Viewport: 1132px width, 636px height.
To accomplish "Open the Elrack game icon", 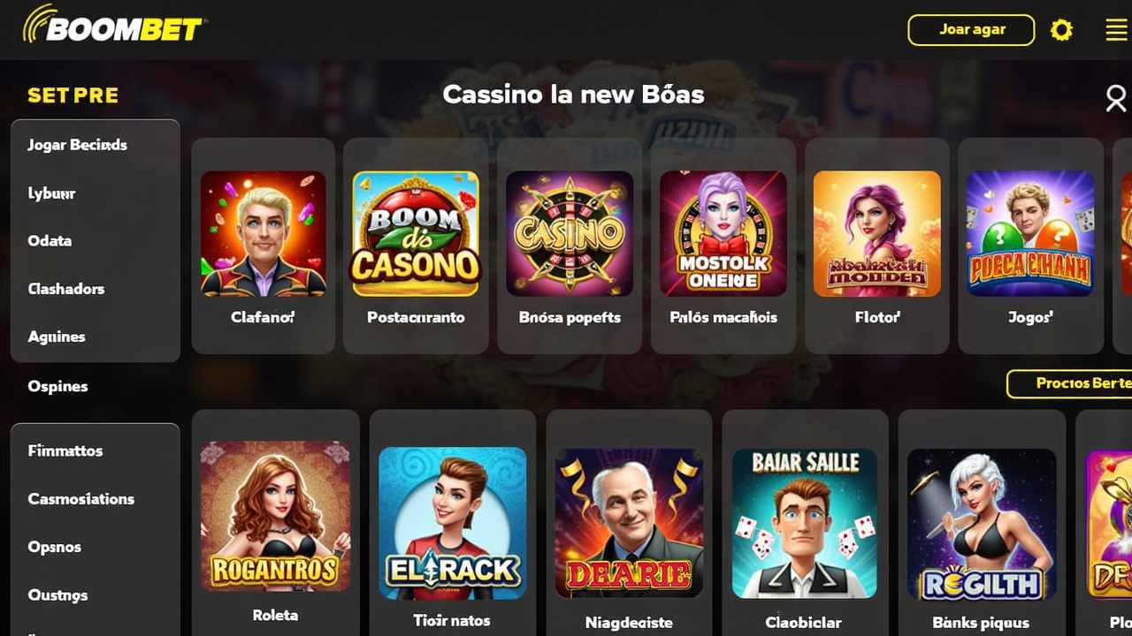I will point(453,523).
